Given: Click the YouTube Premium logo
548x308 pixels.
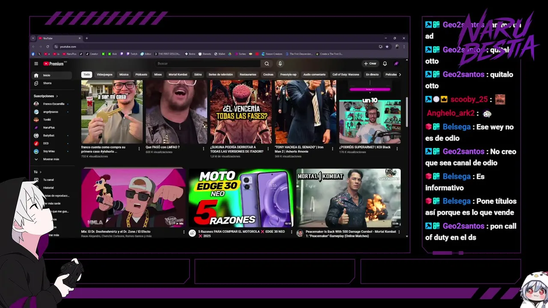Looking at the screenshot, I should (x=54, y=64).
